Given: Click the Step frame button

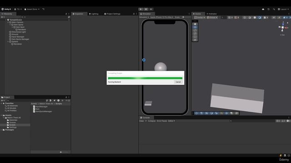Looking at the screenshot, I should 151,9.
